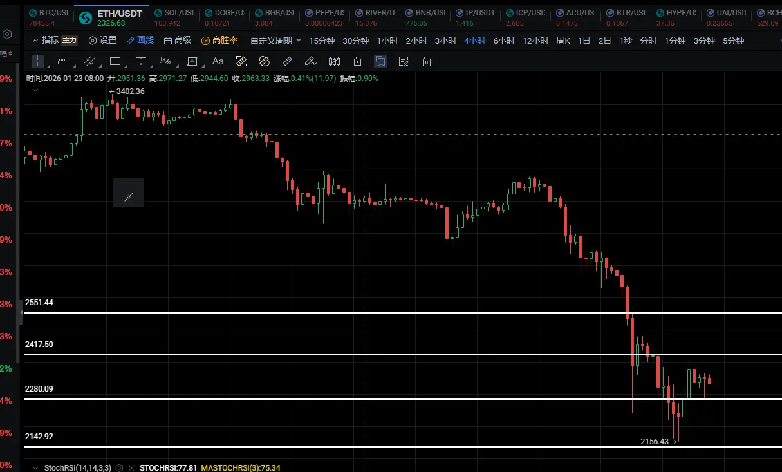Click the dashed ruler measure icon
Screen dimensions: 782x472
[x=241, y=61]
